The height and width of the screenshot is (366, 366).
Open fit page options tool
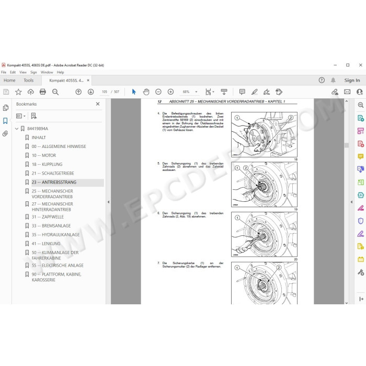[209, 92]
